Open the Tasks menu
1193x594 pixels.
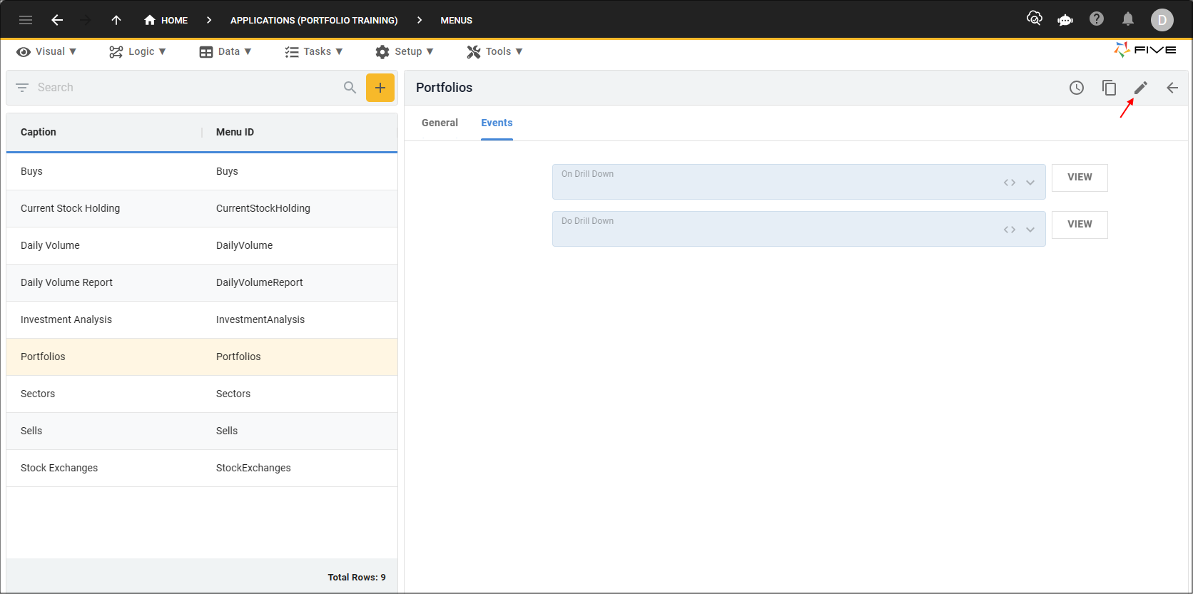click(314, 51)
